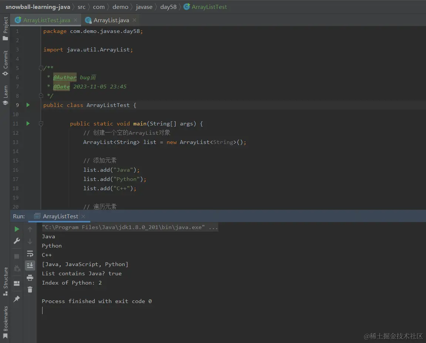Collapse the Javadoc end fold marker at line 8

[x=41, y=95]
